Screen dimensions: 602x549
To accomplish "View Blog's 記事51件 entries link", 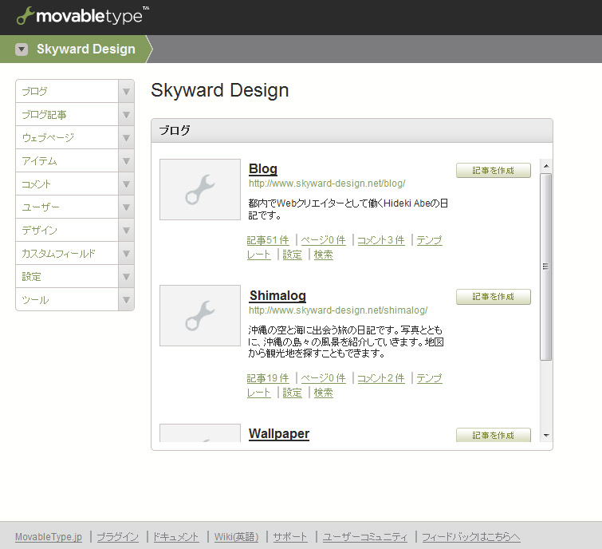I will click(x=268, y=240).
